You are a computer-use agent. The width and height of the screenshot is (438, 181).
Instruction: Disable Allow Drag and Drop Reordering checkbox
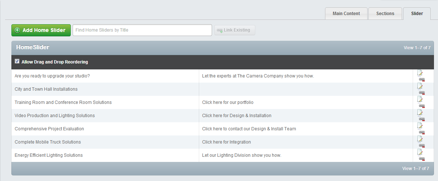click(x=17, y=61)
